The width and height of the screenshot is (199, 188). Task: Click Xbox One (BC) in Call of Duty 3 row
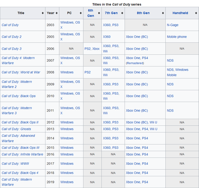click(137, 49)
